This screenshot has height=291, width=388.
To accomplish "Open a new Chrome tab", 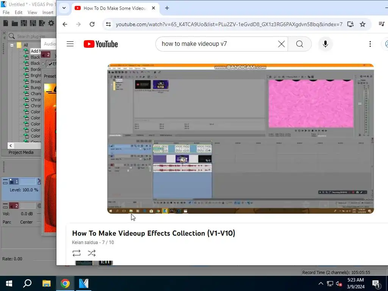I will [167, 8].
